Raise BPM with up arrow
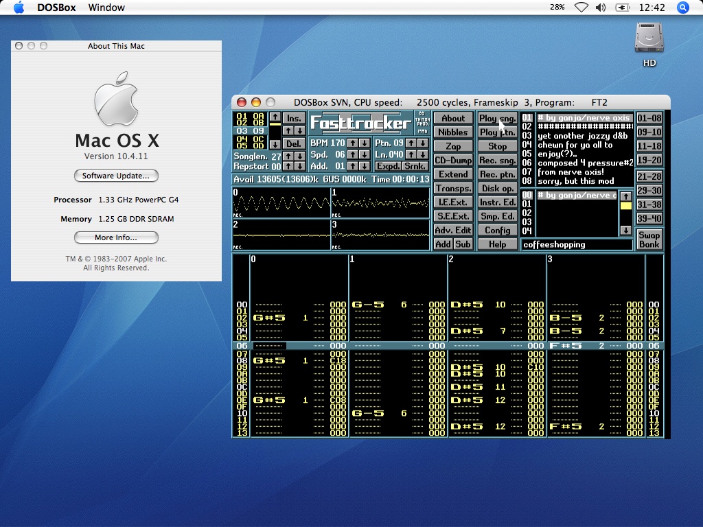The image size is (703, 527). coord(353,143)
